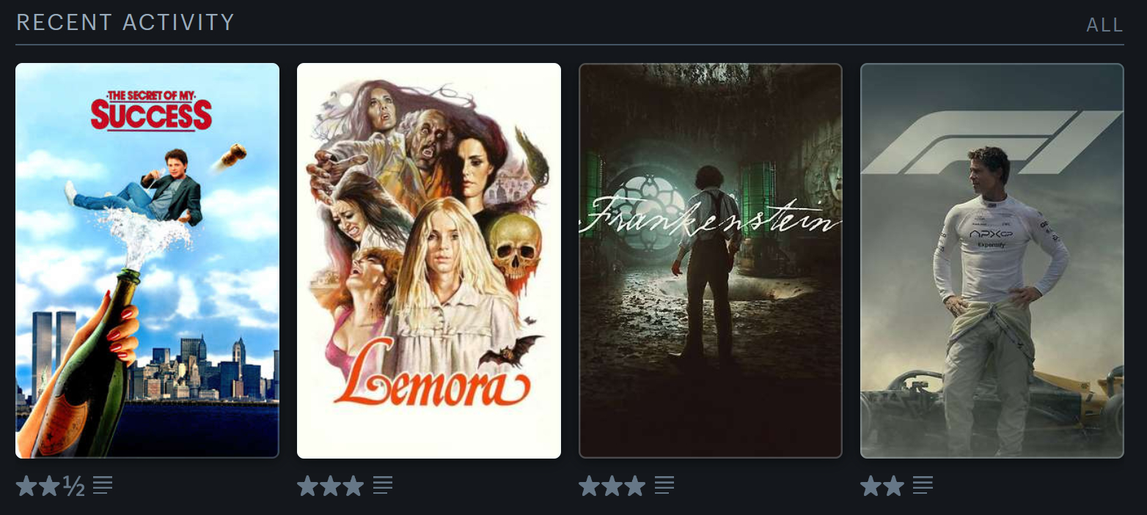
Task: Select the three-star rating below Lemora
Action: click(331, 486)
